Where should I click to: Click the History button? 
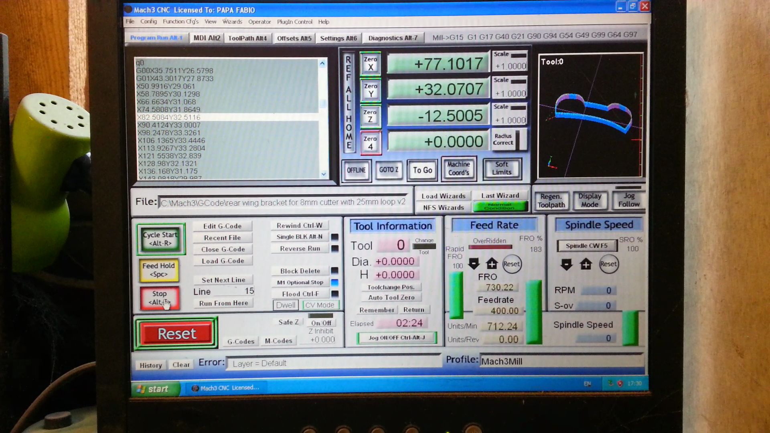click(x=150, y=365)
